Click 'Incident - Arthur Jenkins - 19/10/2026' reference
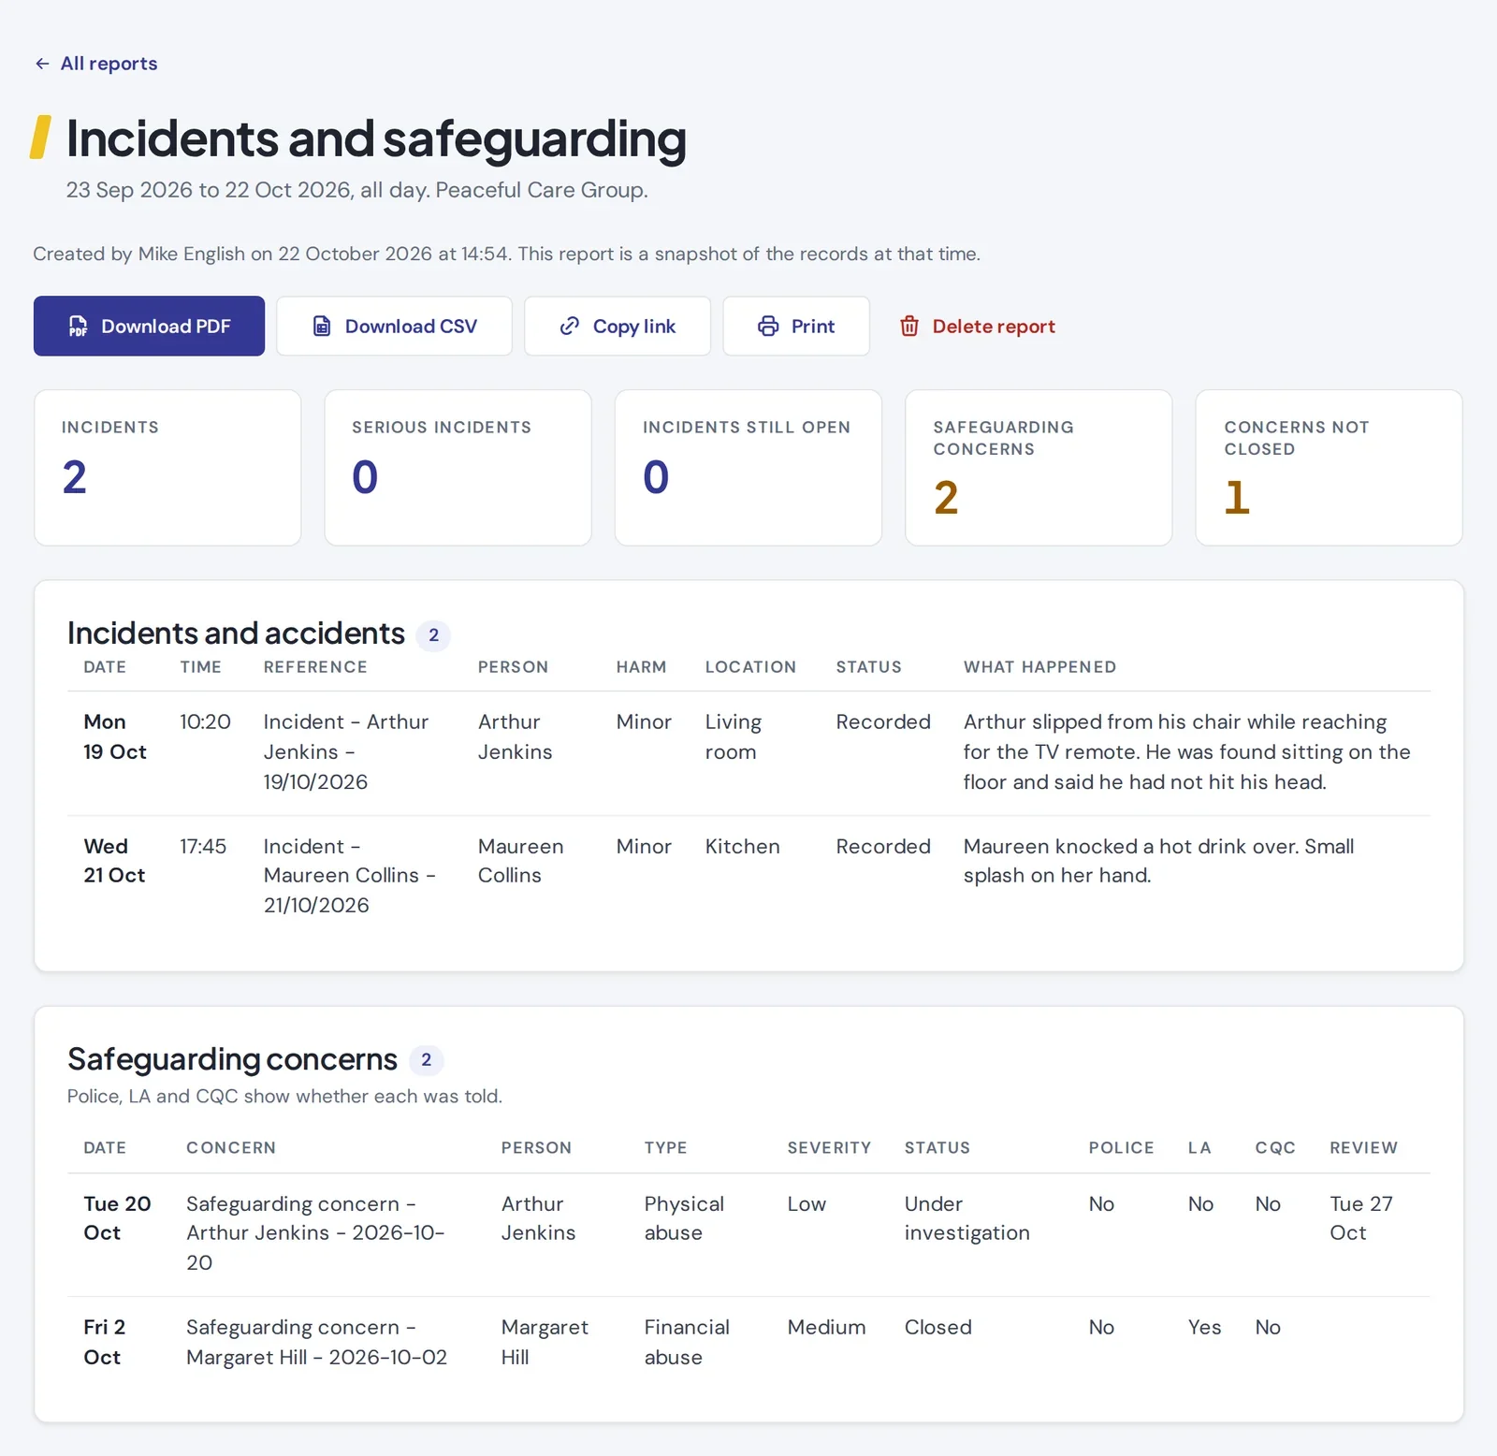 pyautogui.click(x=346, y=752)
